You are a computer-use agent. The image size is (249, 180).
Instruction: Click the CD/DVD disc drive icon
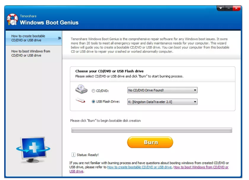[81, 90]
